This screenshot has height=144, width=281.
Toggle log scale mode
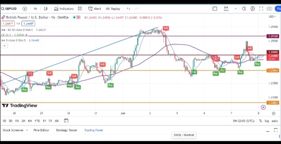pyautogui.click(x=267, y=121)
